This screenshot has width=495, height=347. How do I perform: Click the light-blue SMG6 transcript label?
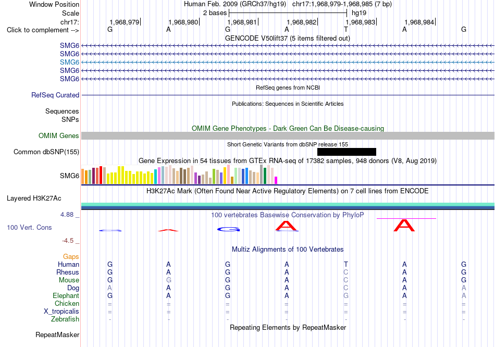[69, 62]
